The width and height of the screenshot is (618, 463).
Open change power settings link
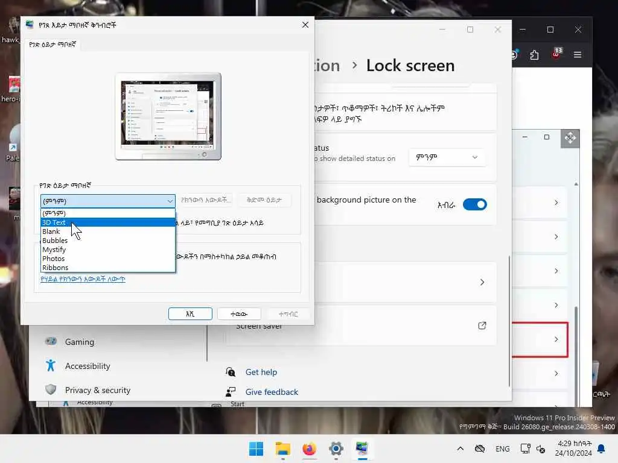tap(83, 279)
